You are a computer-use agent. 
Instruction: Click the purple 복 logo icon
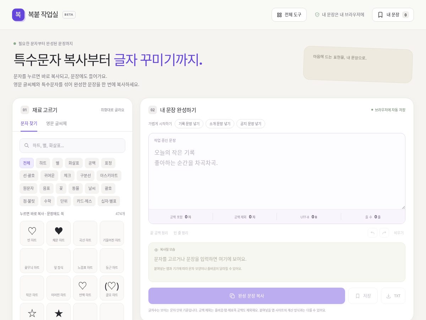(x=18, y=15)
